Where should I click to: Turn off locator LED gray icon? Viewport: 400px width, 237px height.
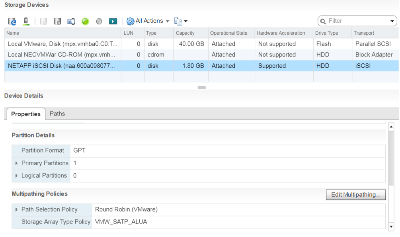(99, 21)
